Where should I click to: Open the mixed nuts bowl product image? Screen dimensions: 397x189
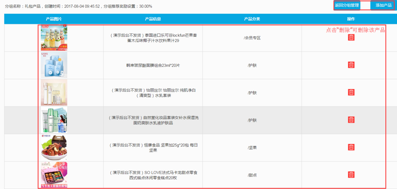(x=54, y=147)
